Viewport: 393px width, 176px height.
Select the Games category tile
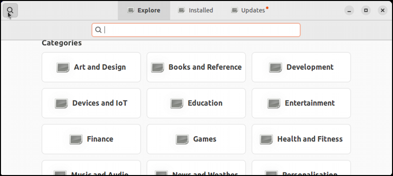click(x=196, y=139)
